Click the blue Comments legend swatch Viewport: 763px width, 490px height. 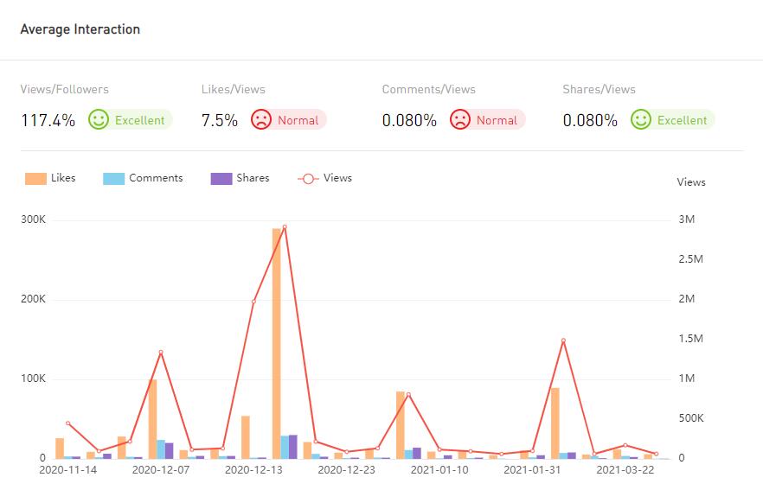click(114, 179)
